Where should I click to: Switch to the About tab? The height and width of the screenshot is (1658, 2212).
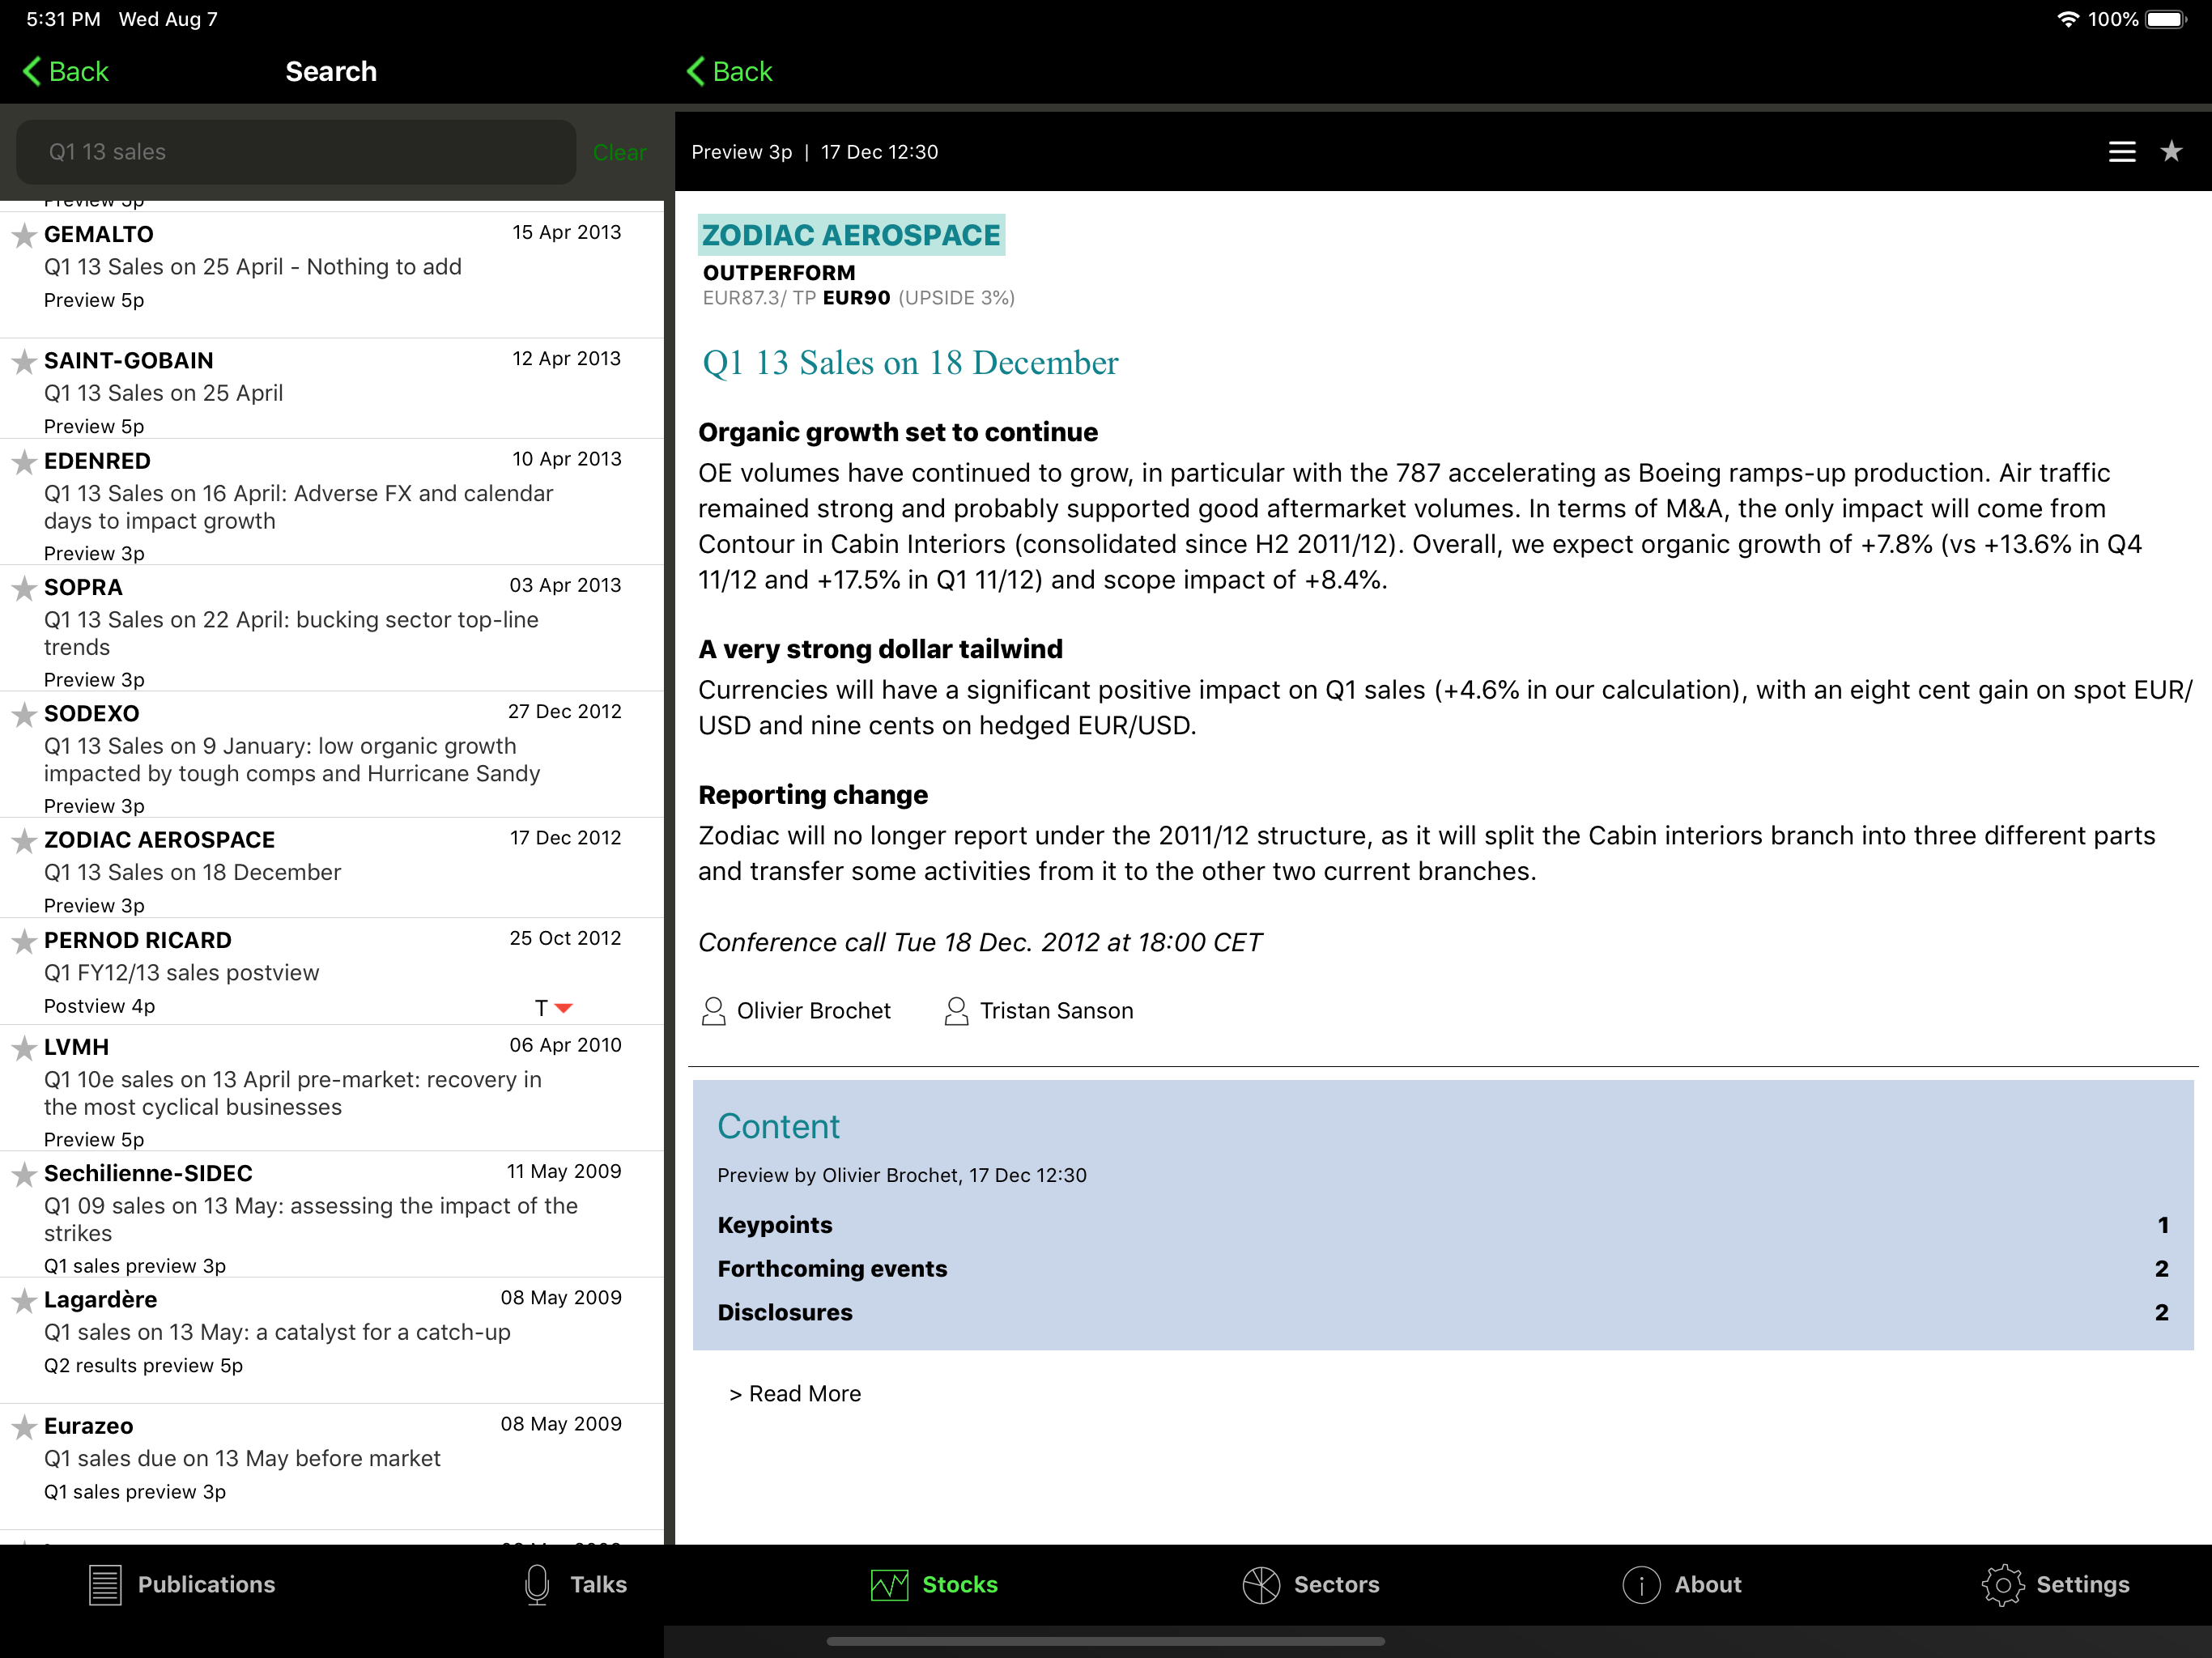point(1682,1584)
